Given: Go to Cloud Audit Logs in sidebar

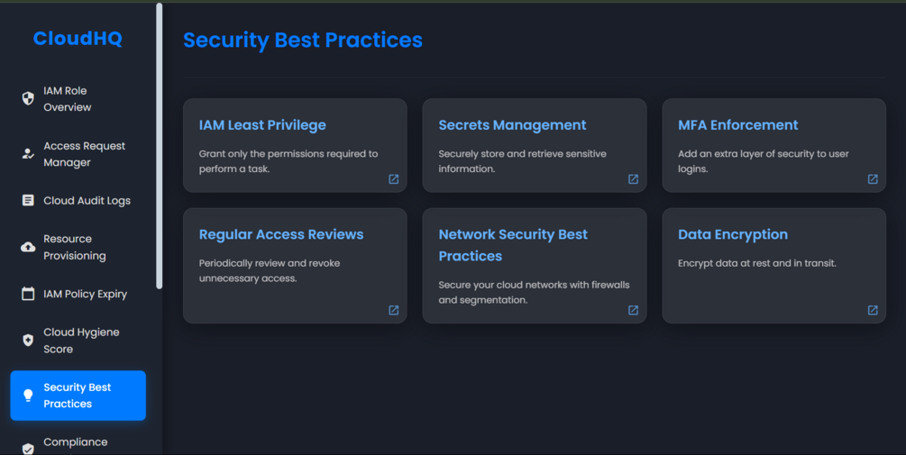Looking at the screenshot, I should 87,201.
